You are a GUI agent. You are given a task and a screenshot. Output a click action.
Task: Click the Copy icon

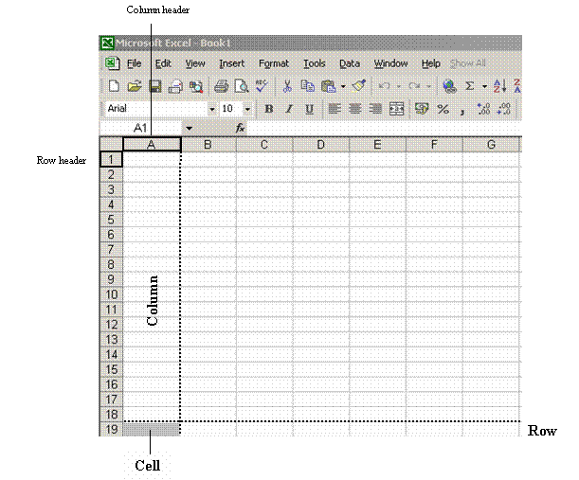coord(307,86)
